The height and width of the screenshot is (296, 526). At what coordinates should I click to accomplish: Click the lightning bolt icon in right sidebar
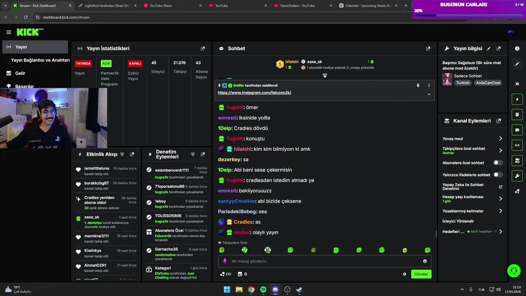point(517,99)
